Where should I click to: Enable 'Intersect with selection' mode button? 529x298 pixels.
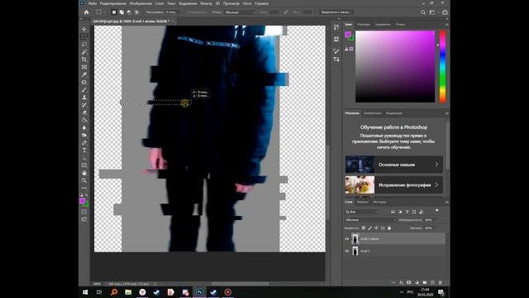(136, 12)
